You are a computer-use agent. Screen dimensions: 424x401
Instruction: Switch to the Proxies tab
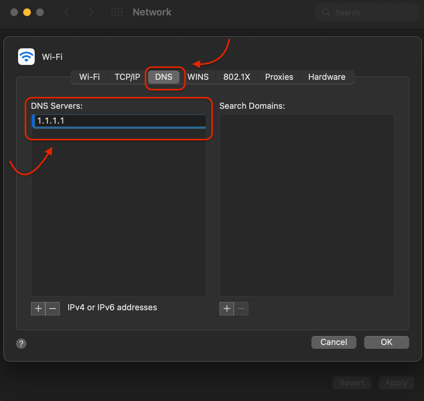(x=279, y=77)
